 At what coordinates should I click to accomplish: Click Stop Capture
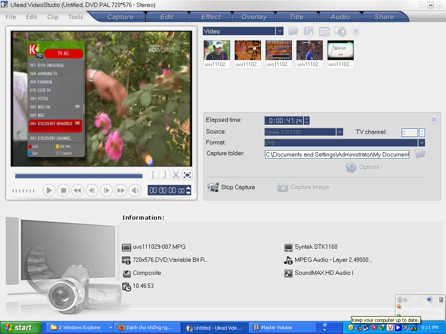231,187
